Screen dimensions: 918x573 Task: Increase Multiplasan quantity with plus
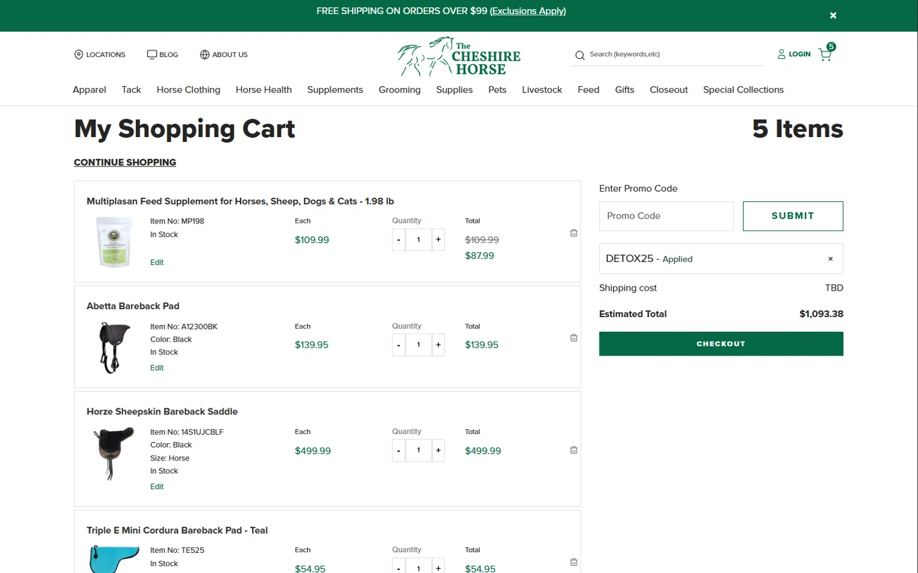click(x=438, y=239)
